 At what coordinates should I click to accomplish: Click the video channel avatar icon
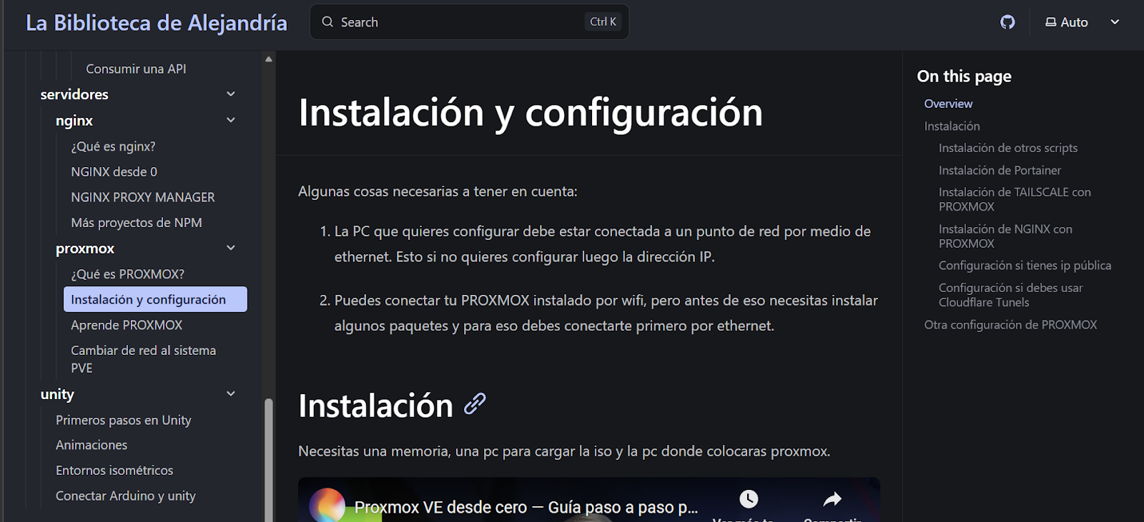[327, 506]
